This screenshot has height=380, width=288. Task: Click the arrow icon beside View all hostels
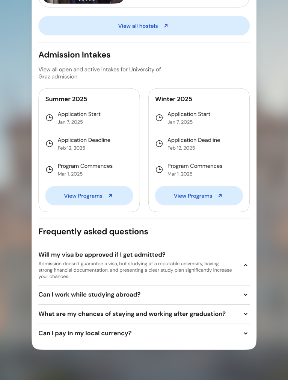166,26
